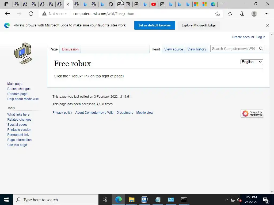The height and width of the screenshot is (205, 274).
Task: Click the Edge taskbar icon
Action: (119, 200)
